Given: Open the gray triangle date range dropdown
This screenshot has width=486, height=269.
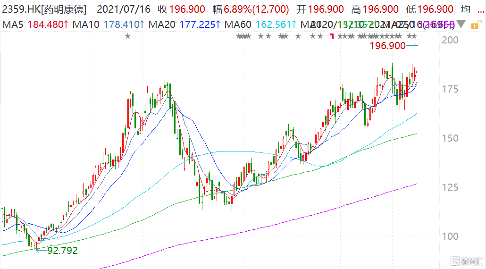Looking at the screenshot, I should click(461, 24).
